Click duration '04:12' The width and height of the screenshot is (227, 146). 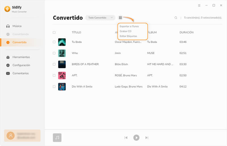point(183,87)
